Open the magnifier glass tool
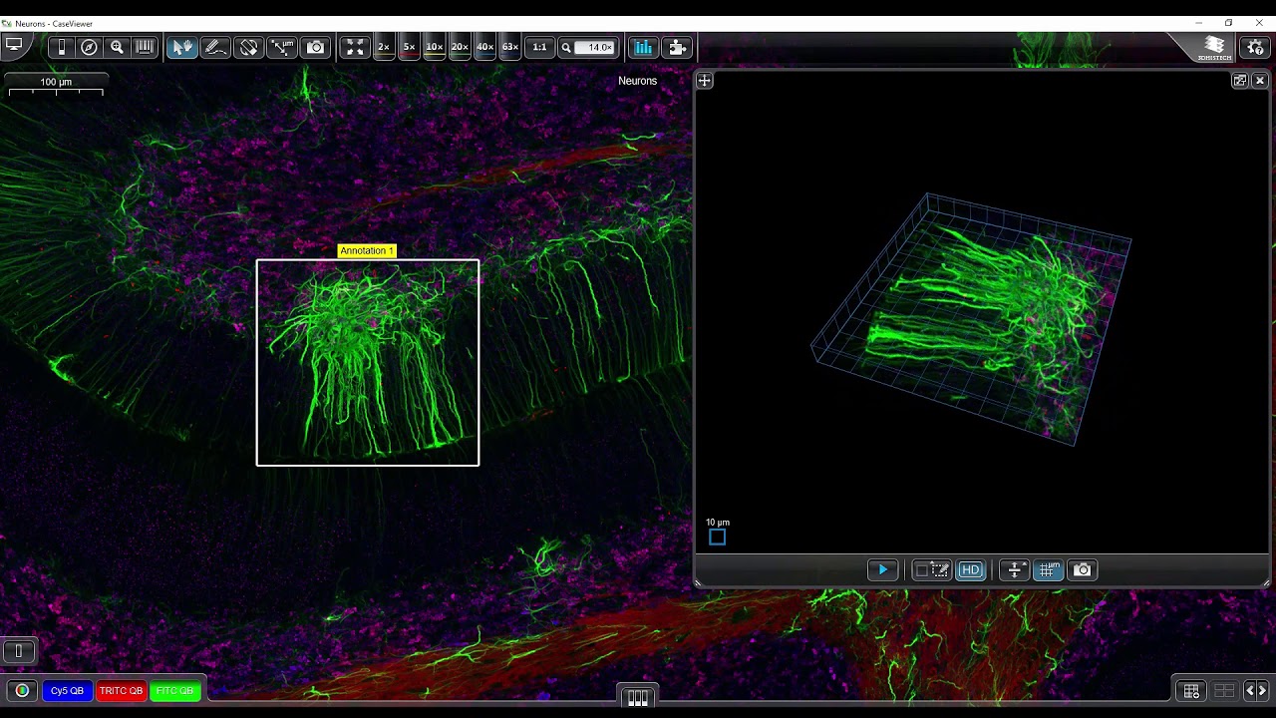1276x718 pixels. pyautogui.click(x=117, y=47)
